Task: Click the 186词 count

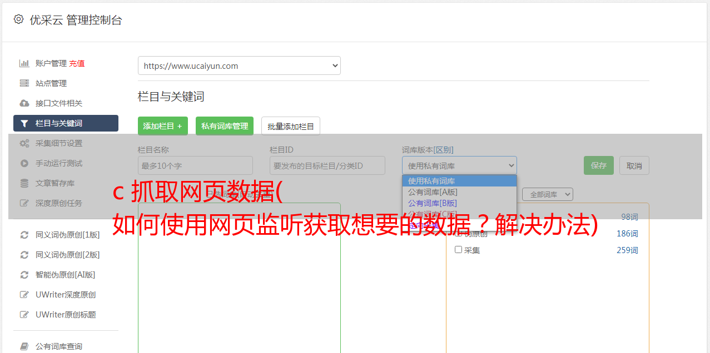Action: click(627, 234)
